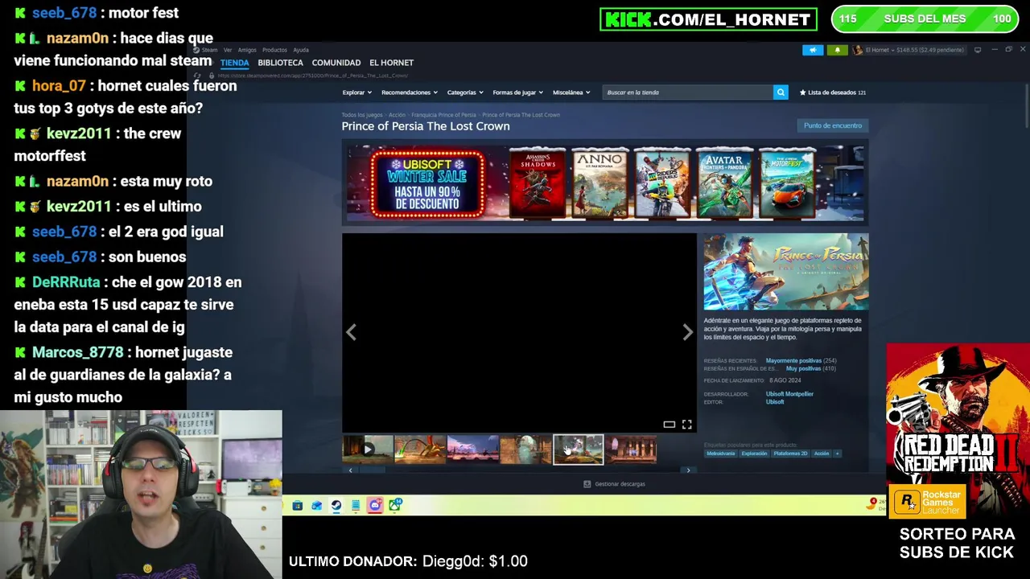
Task: Toggle fullscreen on the media player
Action: click(687, 425)
